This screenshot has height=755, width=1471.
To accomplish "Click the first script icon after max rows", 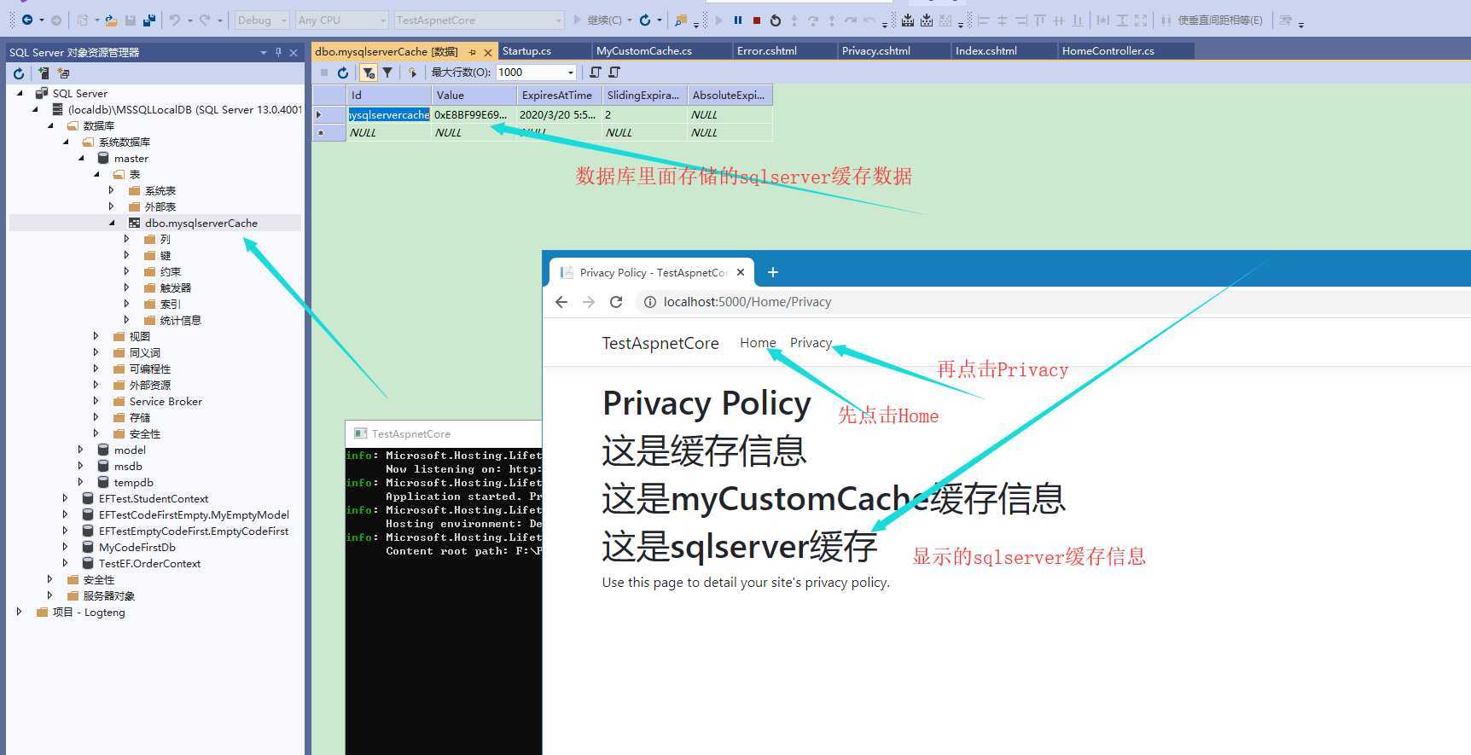I will click(x=596, y=73).
